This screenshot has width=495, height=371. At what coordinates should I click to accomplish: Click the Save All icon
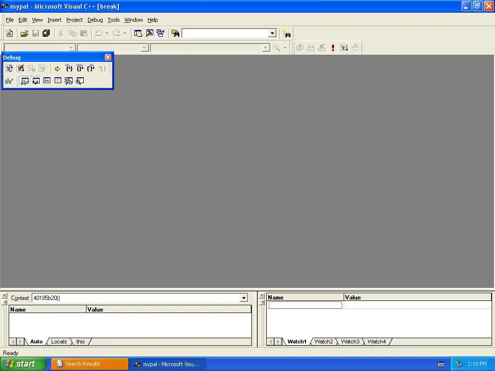46,33
